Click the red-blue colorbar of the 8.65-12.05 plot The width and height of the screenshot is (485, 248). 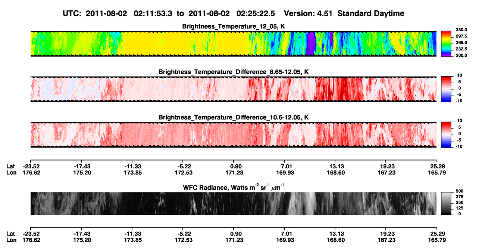(447, 88)
